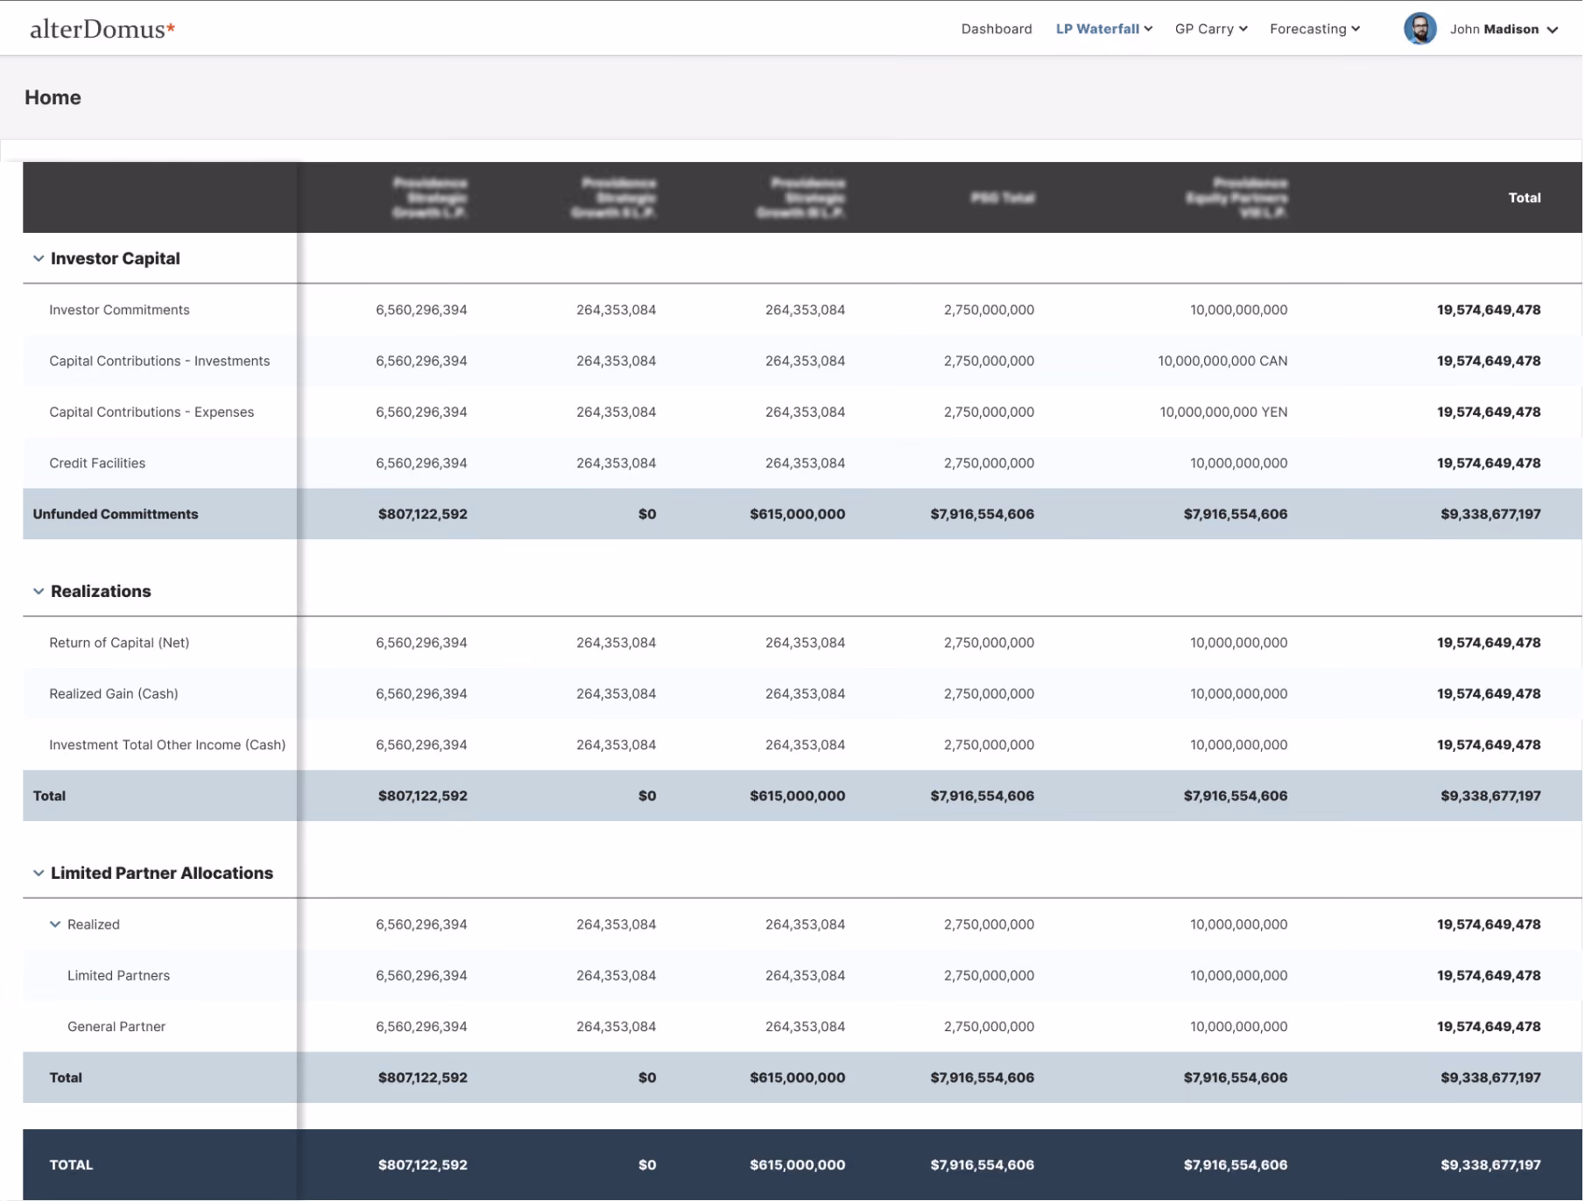Viewport: 1585px width, 1201px height.
Task: Click the Realized subgroup label
Action: (x=94, y=926)
